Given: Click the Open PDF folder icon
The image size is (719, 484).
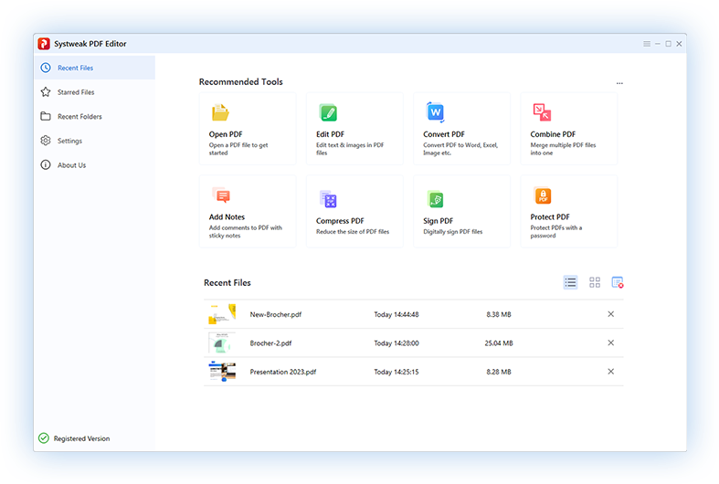Looking at the screenshot, I should pos(220,112).
